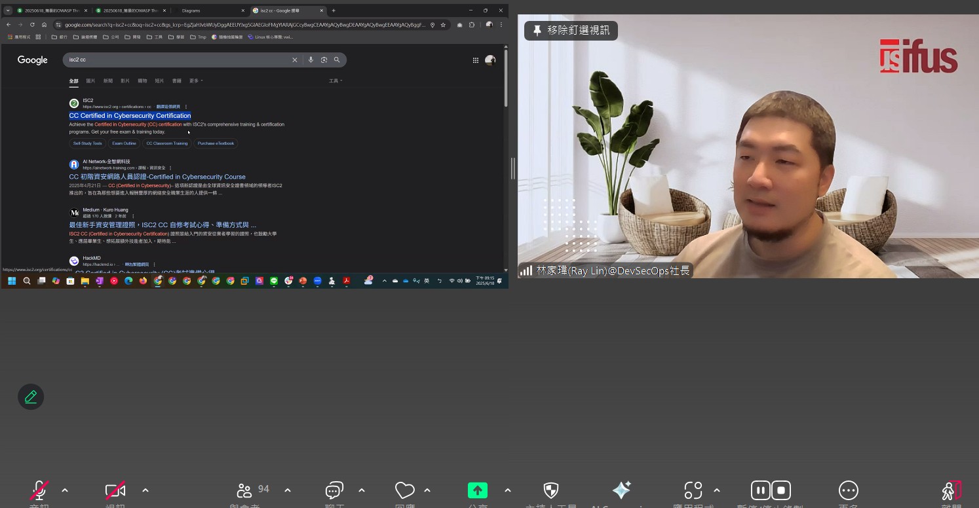The width and height of the screenshot is (979, 508).
Task: Expand the audio options arrow
Action: (x=65, y=490)
